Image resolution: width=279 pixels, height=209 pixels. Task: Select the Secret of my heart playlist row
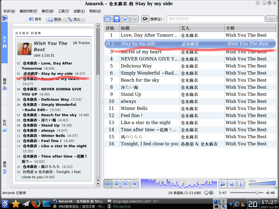(x=190, y=52)
